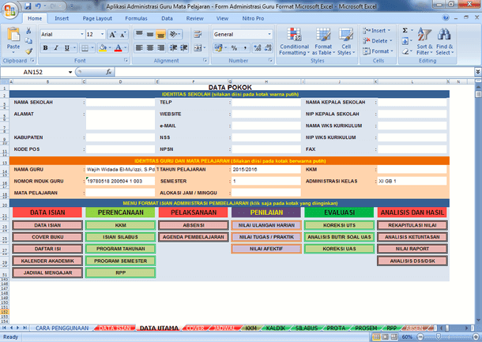
Task: Open the PROGRAM TAHUNAN form
Action: pos(120,249)
